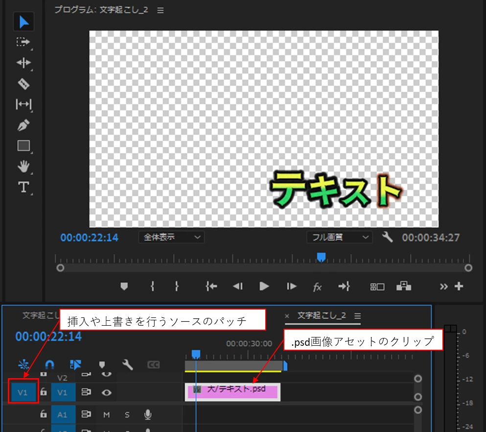Click the right zoom handle of Program scrollbar
This screenshot has height=432, width=486.
click(468, 267)
